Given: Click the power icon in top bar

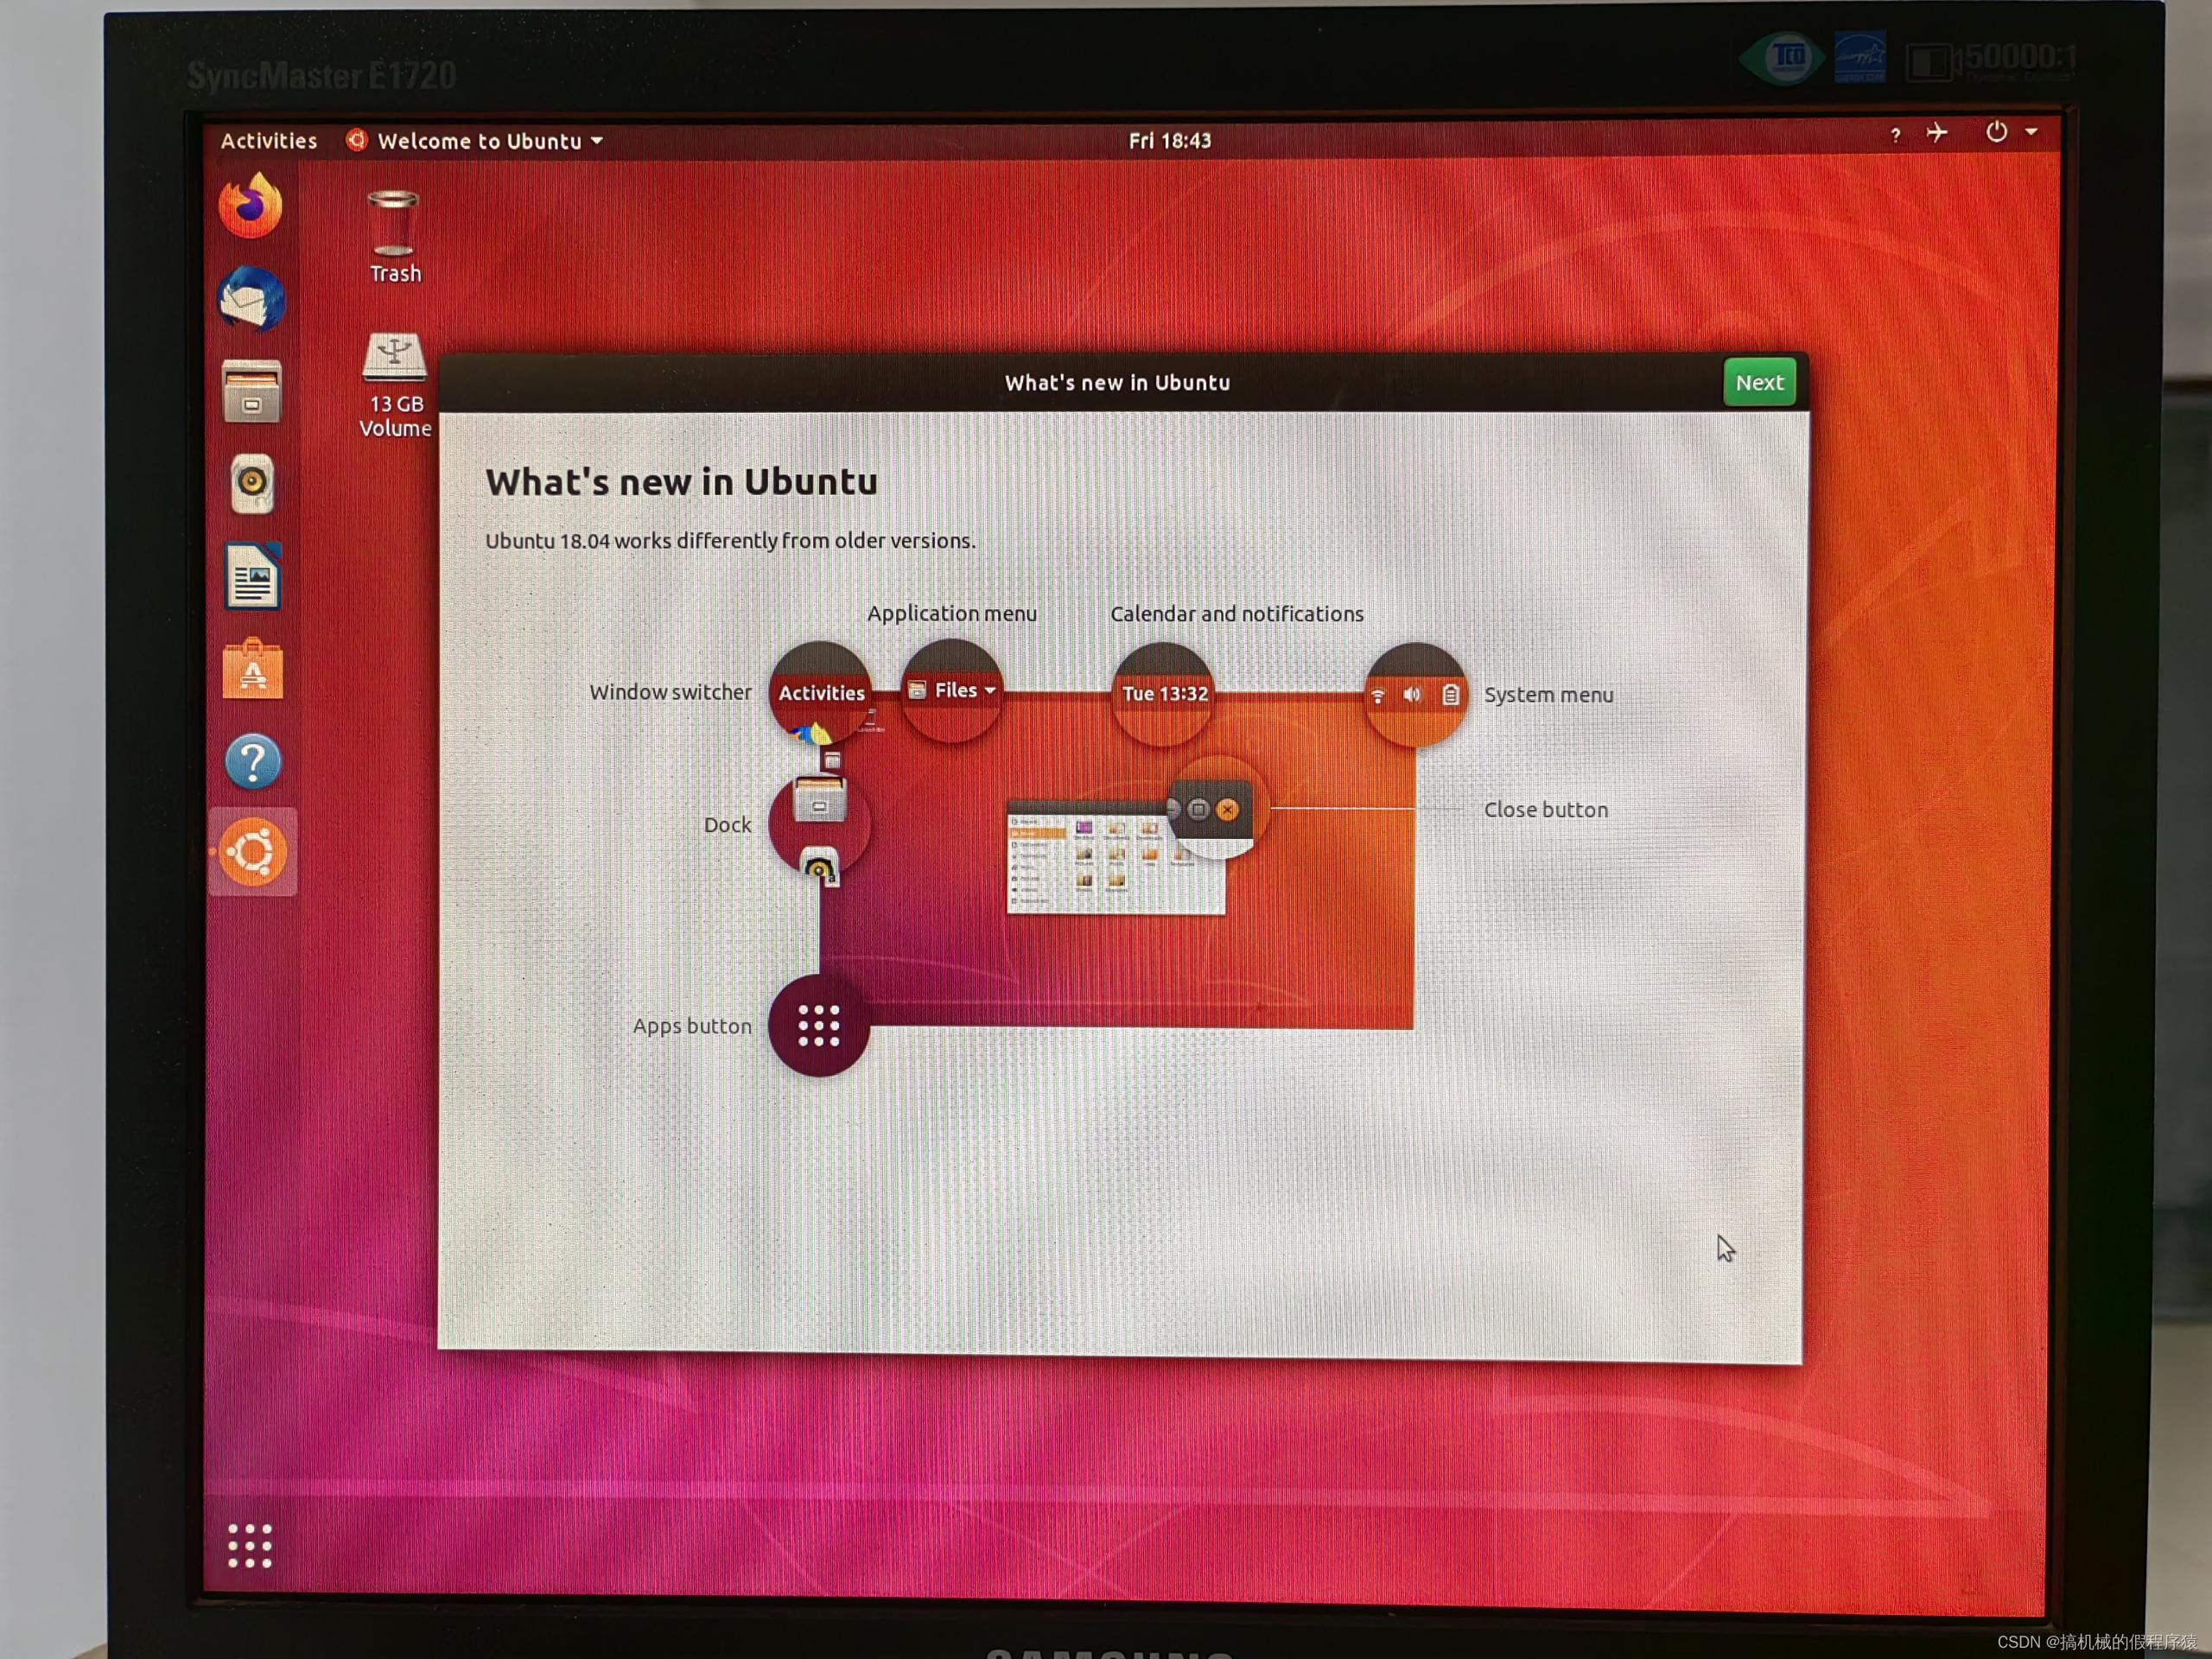Looking at the screenshot, I should (1996, 132).
